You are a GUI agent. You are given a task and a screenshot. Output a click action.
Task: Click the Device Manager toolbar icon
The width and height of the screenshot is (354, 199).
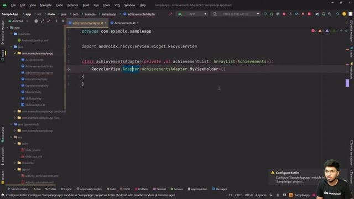click(x=324, y=14)
